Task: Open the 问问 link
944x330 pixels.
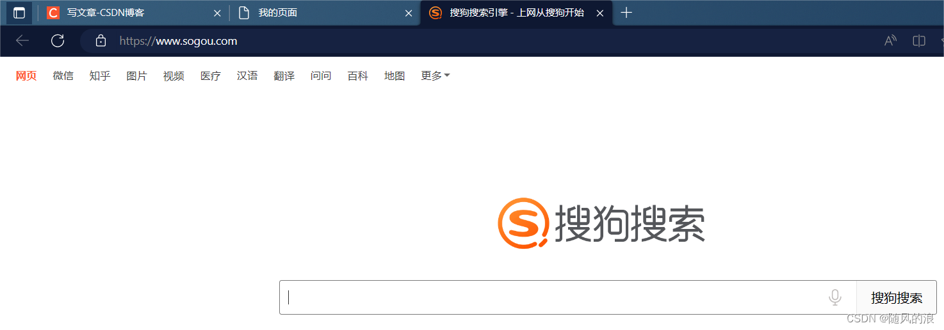Action: (321, 75)
